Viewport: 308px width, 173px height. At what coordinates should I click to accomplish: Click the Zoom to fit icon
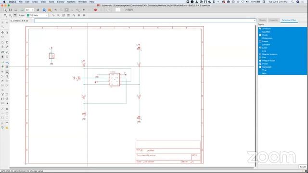tap(67, 10)
